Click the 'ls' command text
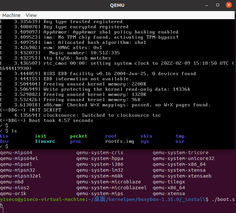 pos(14,131)
